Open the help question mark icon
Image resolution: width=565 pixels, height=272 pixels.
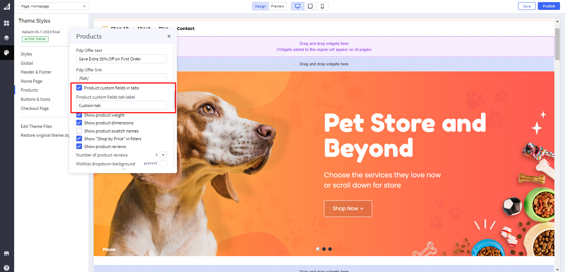coord(7,268)
